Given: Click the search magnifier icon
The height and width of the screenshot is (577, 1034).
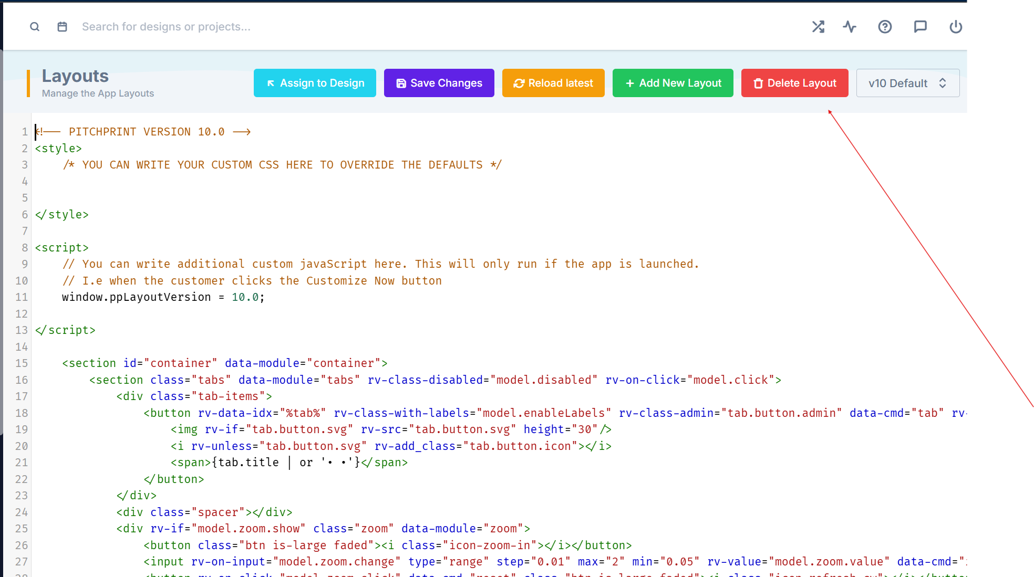Looking at the screenshot, I should tap(35, 27).
